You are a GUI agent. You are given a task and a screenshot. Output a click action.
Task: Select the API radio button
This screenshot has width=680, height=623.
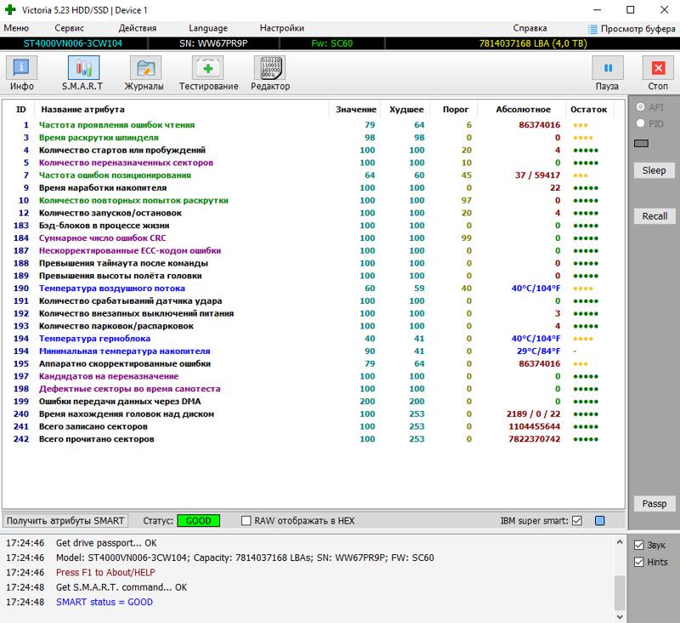point(641,107)
